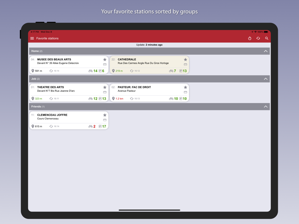Screen dimensions: 299x224
Task: Click location pin of Pasteur: Fac De Droit
Action: coord(113,99)
